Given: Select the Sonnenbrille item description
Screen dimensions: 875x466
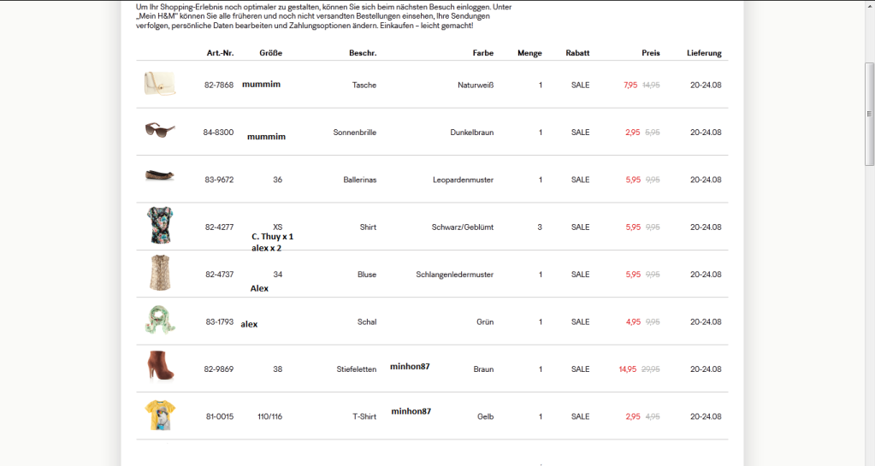Looking at the screenshot, I should pyautogui.click(x=355, y=133).
